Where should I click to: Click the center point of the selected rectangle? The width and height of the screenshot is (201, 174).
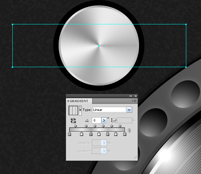(x=99, y=46)
